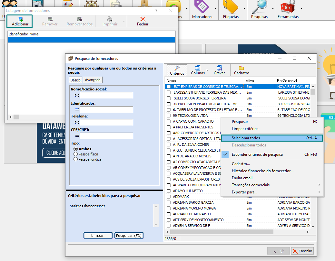Click the red Fechar icon
Image resolution: width=335 pixels, height=261 pixels.
pyautogui.click(x=143, y=19)
